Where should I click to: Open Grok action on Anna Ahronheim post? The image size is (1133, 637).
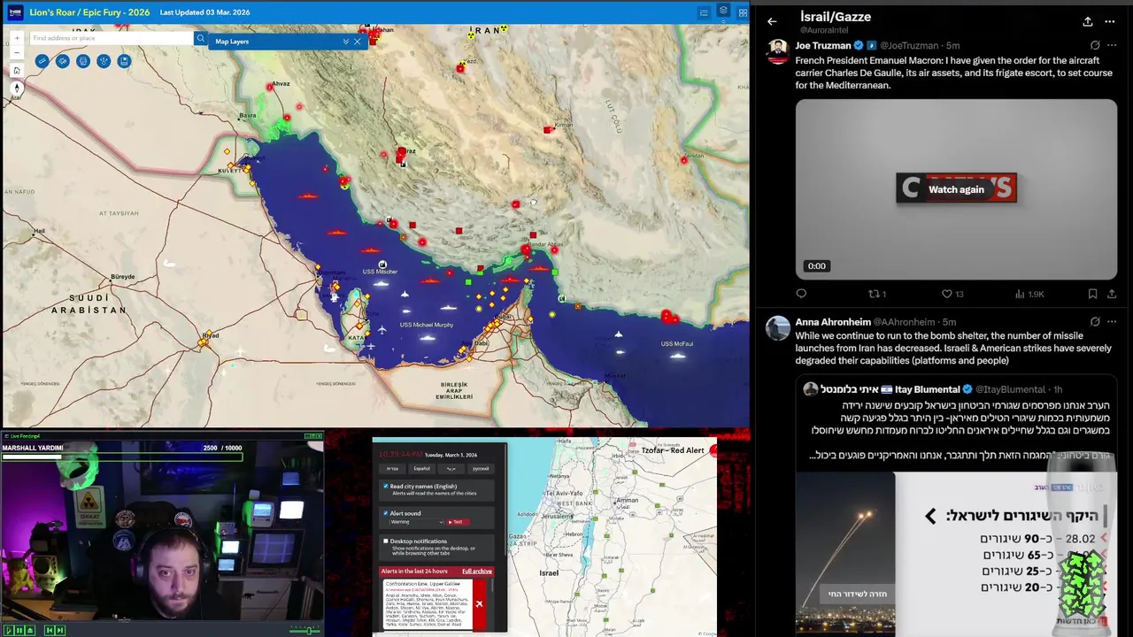tap(1095, 322)
